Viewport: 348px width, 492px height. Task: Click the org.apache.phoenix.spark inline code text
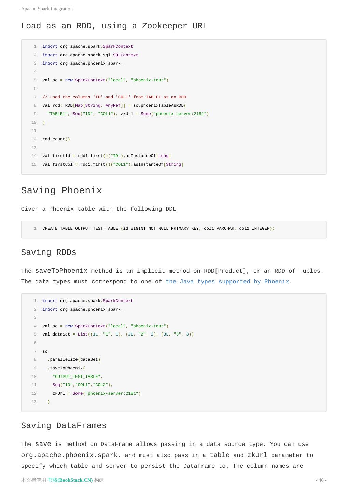69,455
